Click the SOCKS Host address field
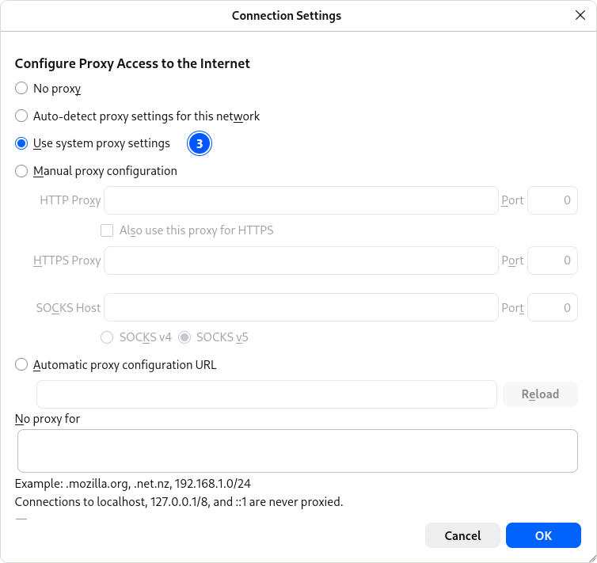 [x=301, y=307]
